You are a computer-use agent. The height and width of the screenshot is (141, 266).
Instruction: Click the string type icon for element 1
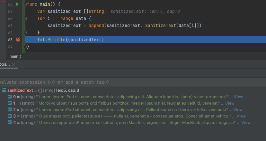coord(10,103)
